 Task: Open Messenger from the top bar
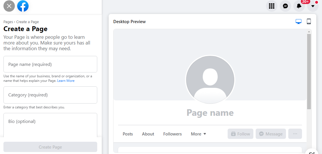click(x=285, y=6)
